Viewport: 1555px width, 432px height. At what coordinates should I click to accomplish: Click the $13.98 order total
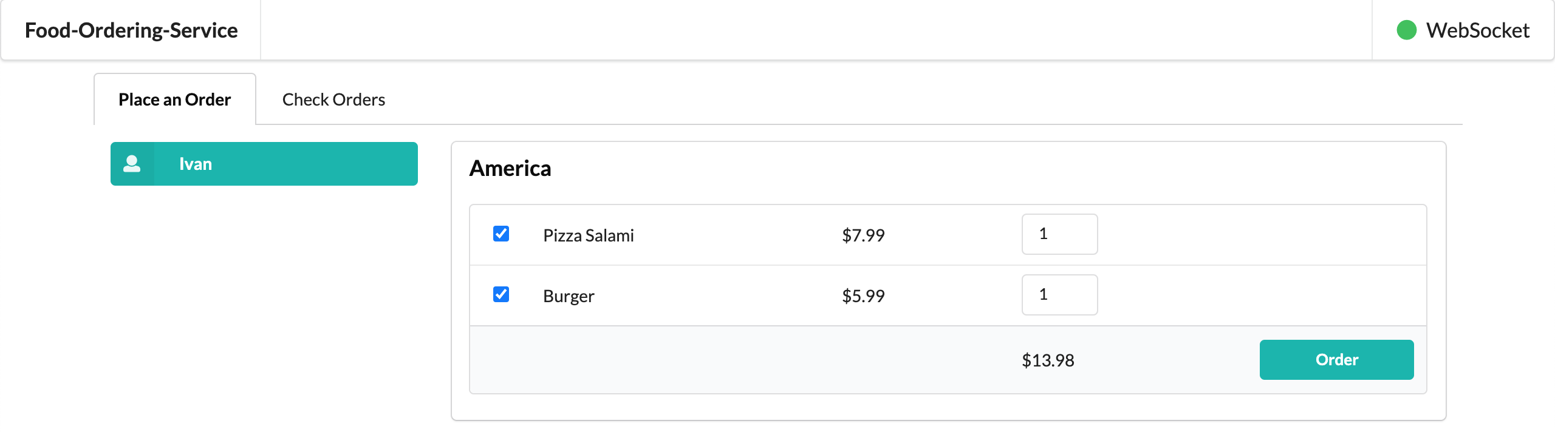point(1048,360)
